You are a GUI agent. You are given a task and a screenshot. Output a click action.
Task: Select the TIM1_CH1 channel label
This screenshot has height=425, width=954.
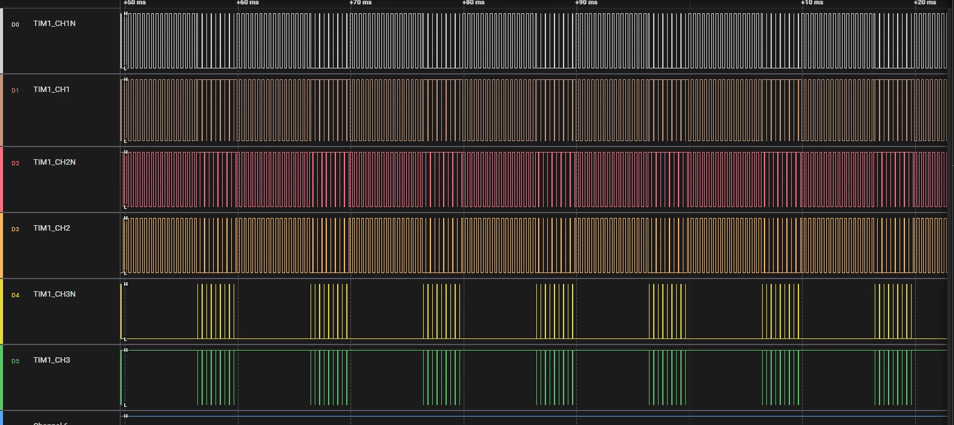(51, 90)
